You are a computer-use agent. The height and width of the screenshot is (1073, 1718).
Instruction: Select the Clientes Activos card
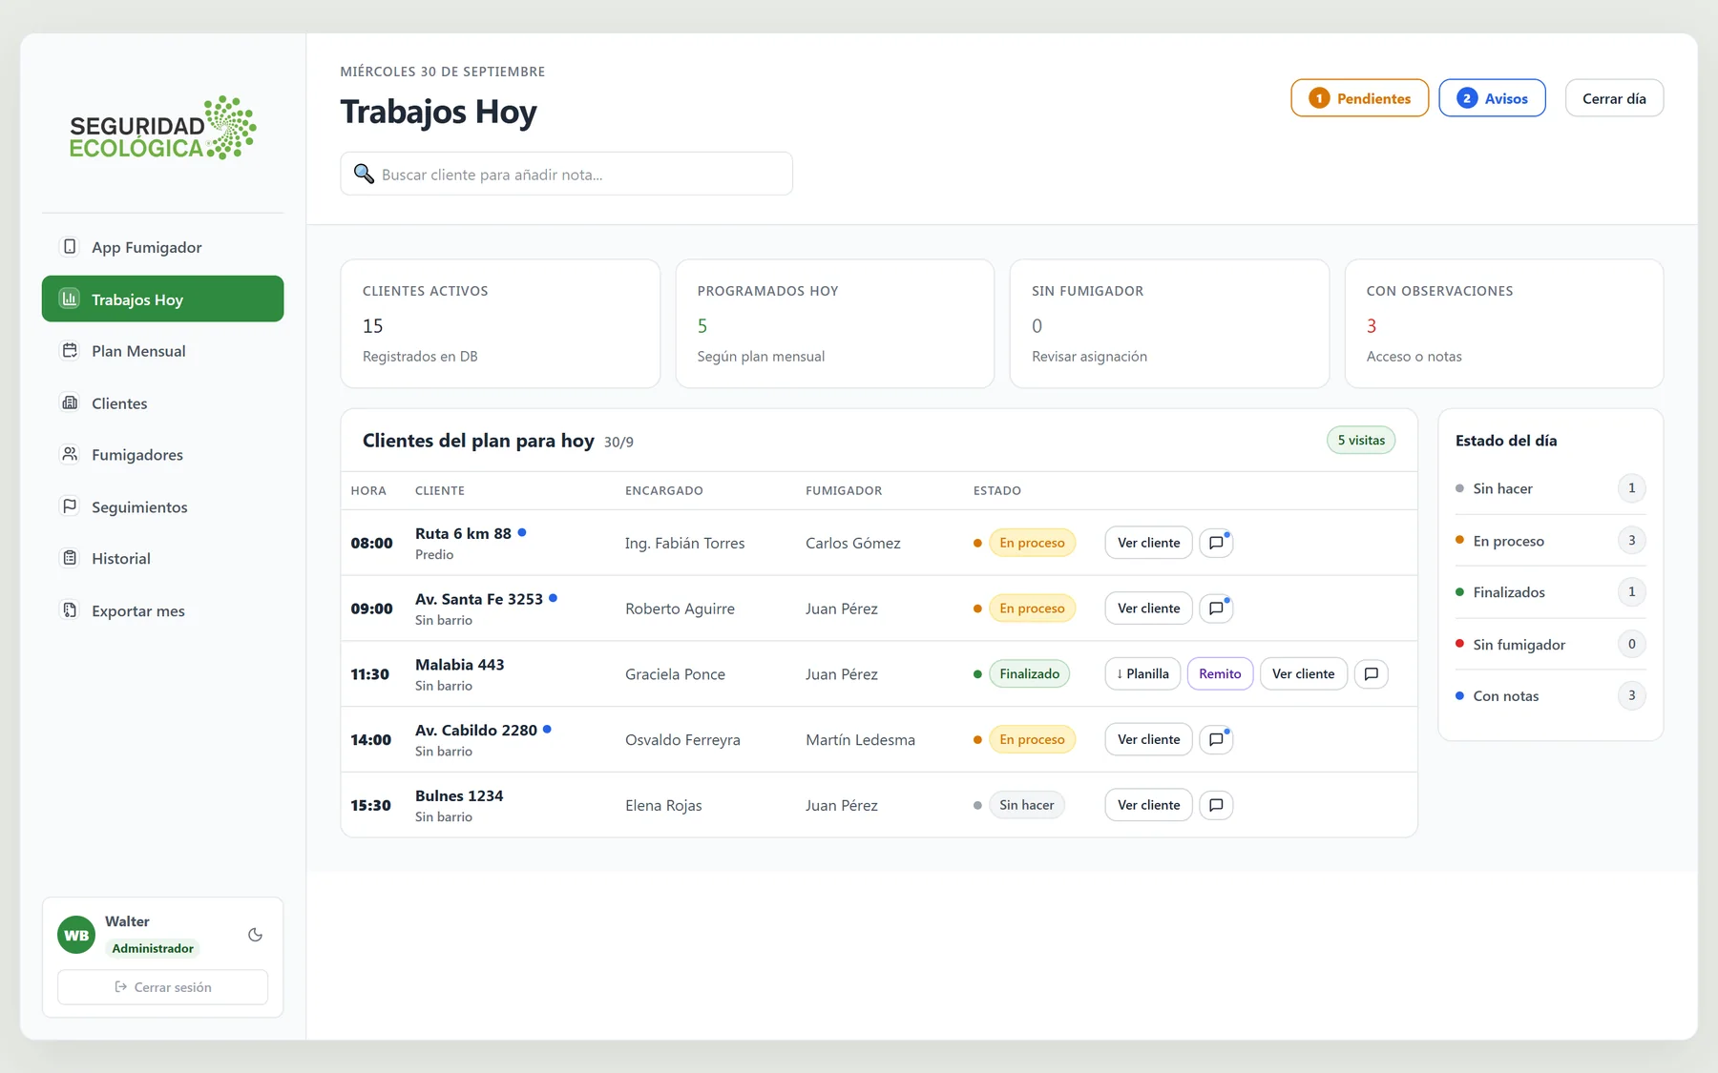pos(500,323)
